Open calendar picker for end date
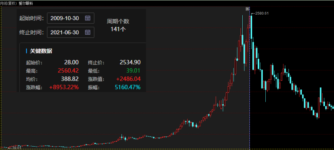 [88, 32]
